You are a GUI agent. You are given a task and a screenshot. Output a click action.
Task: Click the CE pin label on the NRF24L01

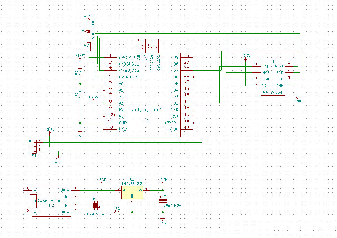281,79
